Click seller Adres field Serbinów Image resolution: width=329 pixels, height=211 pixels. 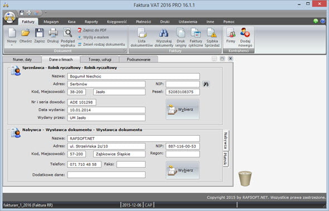tap(106, 84)
